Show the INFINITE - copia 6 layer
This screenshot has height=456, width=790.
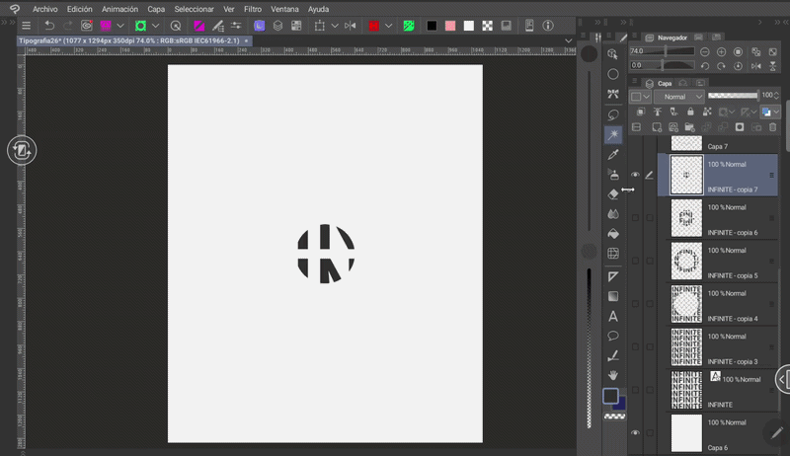point(635,217)
